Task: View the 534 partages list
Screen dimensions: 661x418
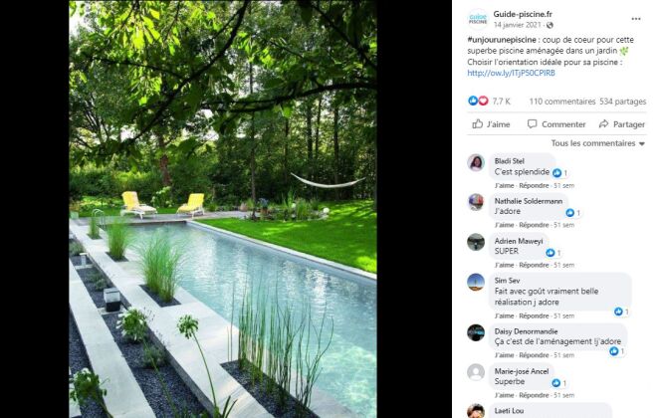Action: point(622,102)
